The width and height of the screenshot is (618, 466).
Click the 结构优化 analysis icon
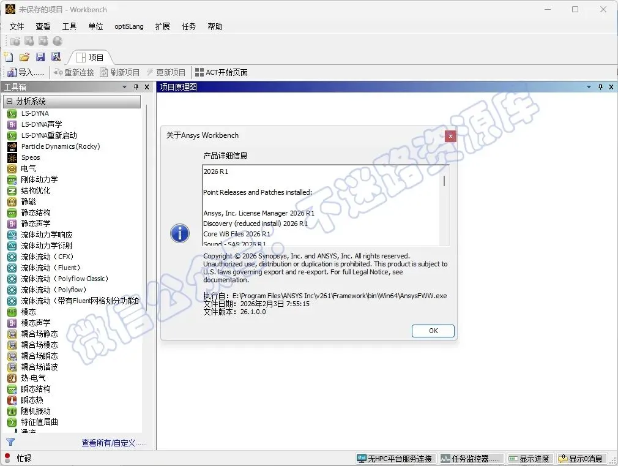(12, 191)
